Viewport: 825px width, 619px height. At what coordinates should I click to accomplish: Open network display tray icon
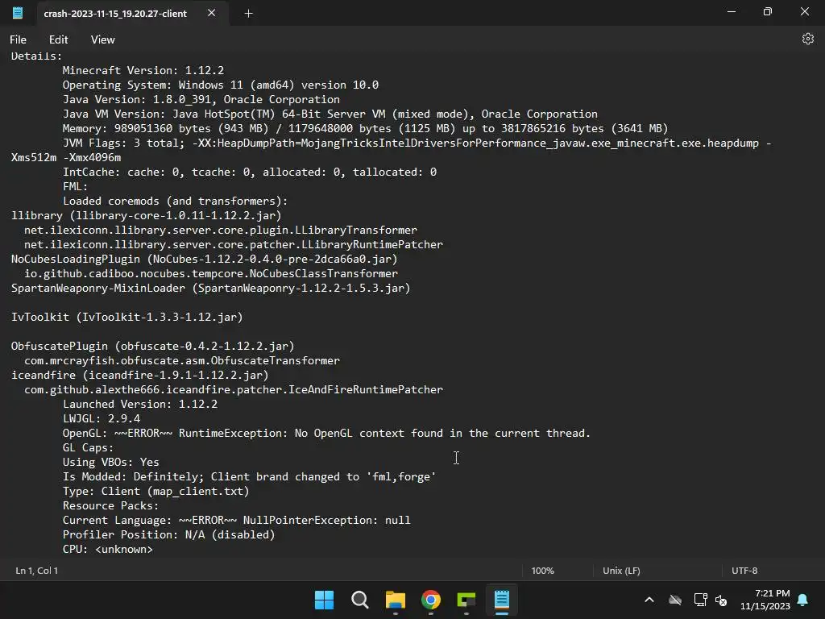coord(700,600)
